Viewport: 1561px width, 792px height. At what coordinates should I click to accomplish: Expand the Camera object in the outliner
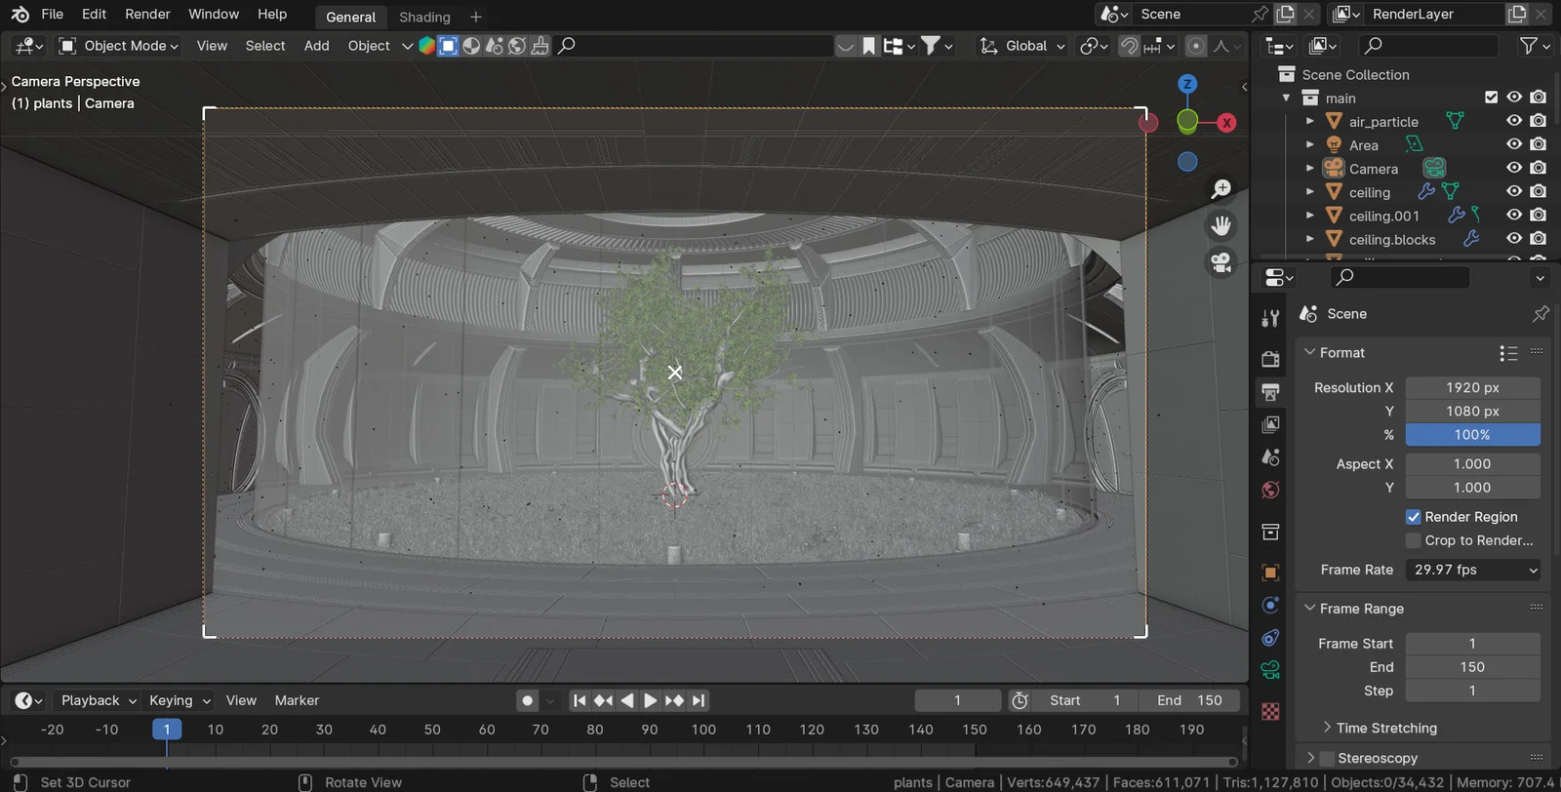click(1310, 168)
